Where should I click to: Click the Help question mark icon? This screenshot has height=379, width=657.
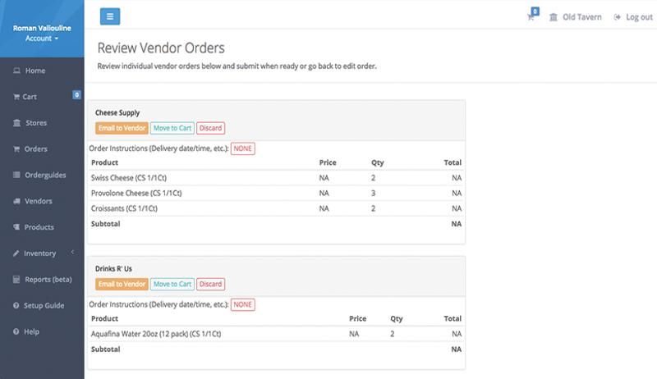point(16,331)
